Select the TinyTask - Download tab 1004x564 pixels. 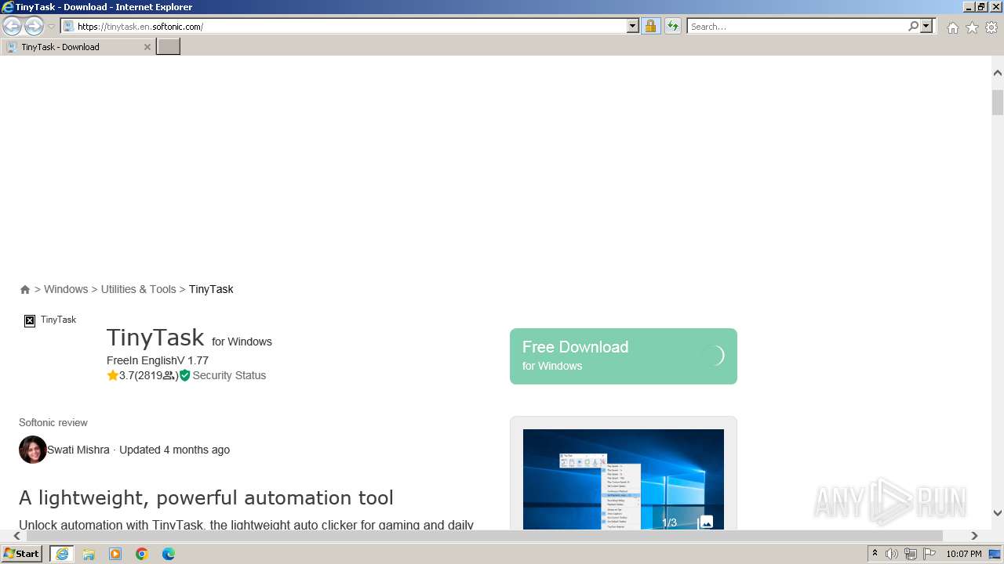click(78, 47)
